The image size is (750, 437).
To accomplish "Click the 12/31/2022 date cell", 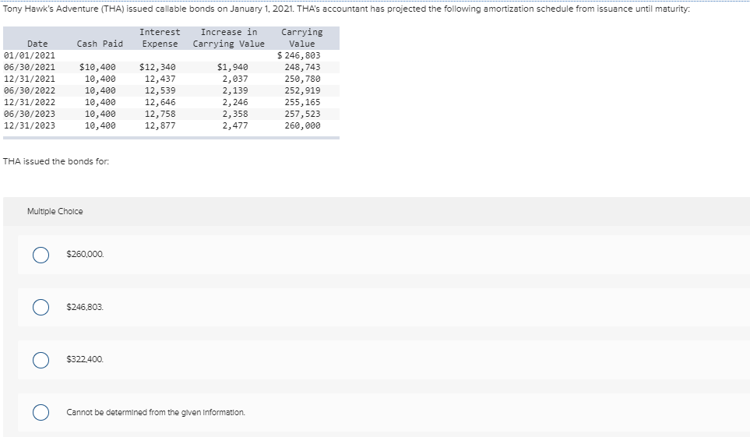I will click(x=29, y=102).
